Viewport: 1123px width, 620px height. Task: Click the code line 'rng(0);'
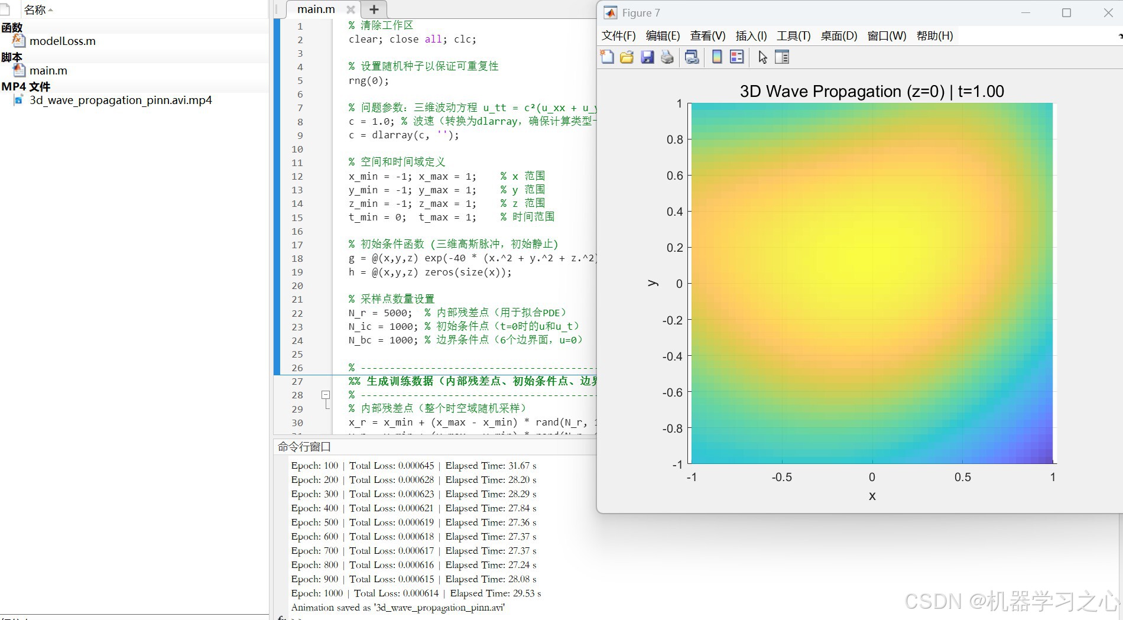click(368, 80)
